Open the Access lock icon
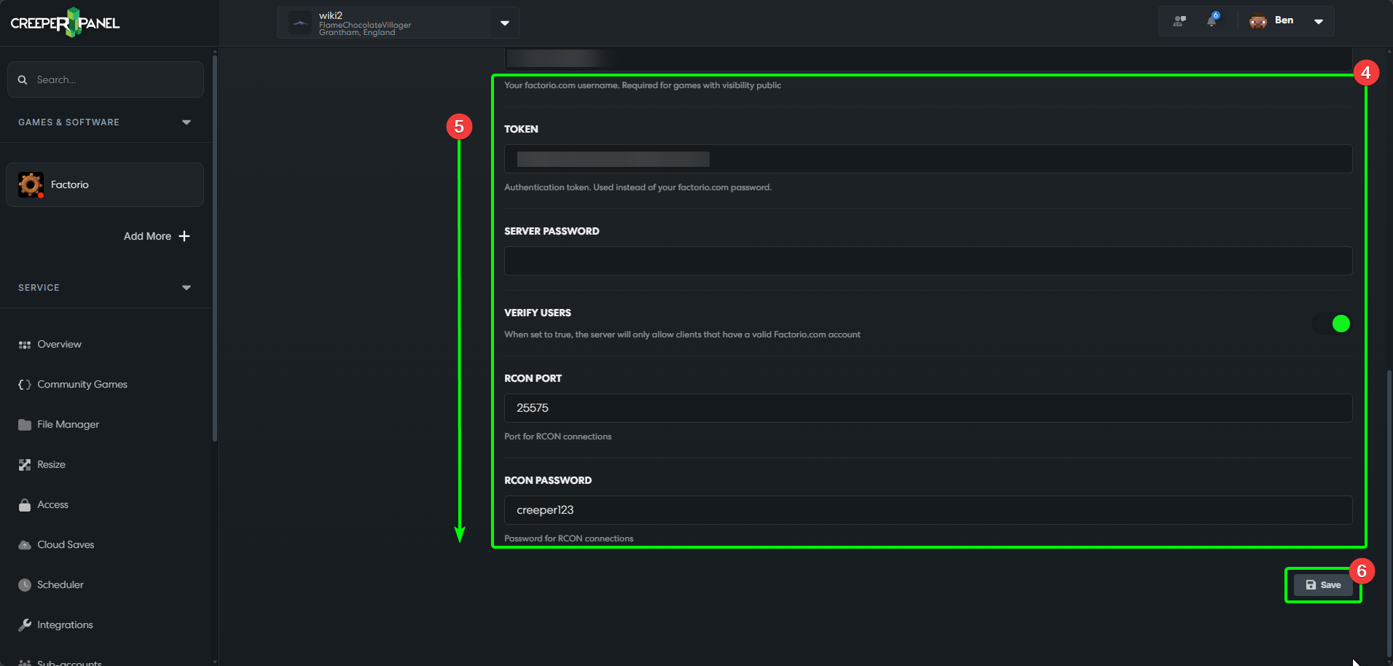Viewport: 1393px width, 666px height. pyautogui.click(x=24, y=504)
